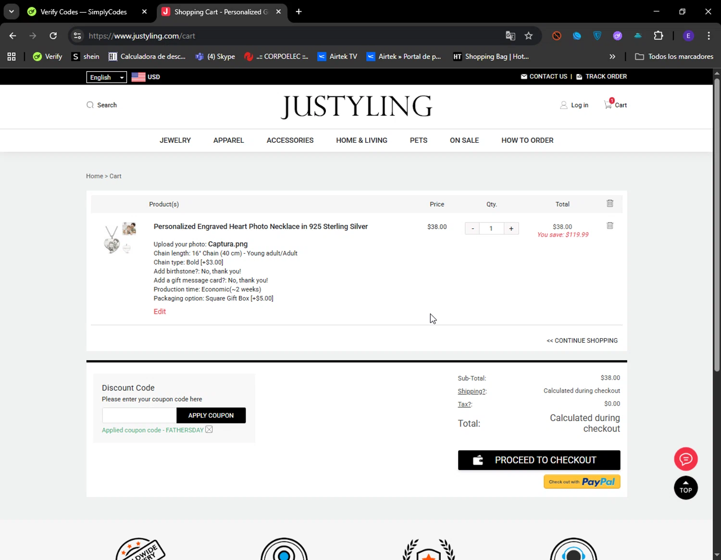Screen dimensions: 721x560
Task: Open Chrome three-dot menu
Action: pyautogui.click(x=709, y=36)
